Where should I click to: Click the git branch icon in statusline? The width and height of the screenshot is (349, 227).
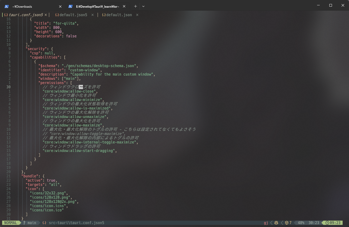tap(24, 223)
